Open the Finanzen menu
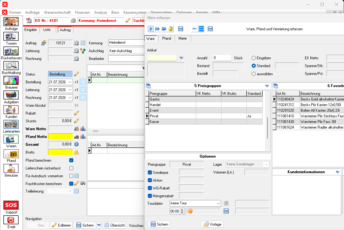This screenshot has width=344, height=230. [x=82, y=12]
